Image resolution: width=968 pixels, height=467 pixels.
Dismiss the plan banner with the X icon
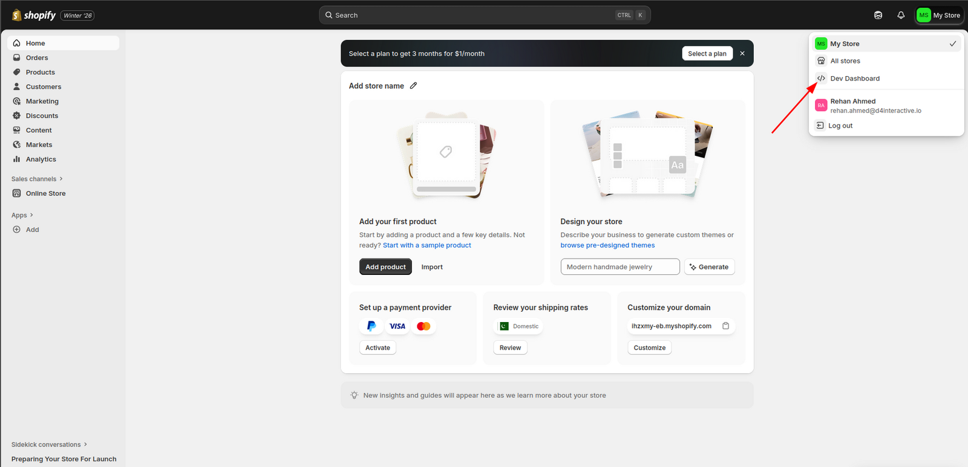point(742,53)
